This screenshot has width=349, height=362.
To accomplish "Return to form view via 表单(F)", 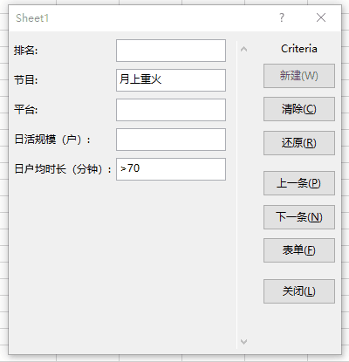I will pyautogui.click(x=299, y=250).
